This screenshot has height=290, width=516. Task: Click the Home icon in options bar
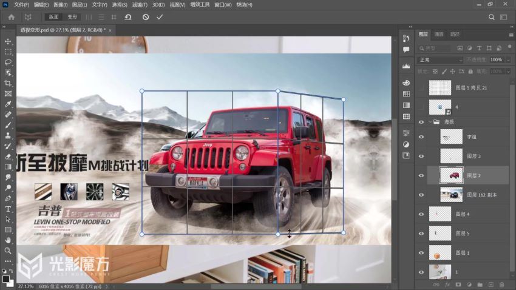pos(12,17)
